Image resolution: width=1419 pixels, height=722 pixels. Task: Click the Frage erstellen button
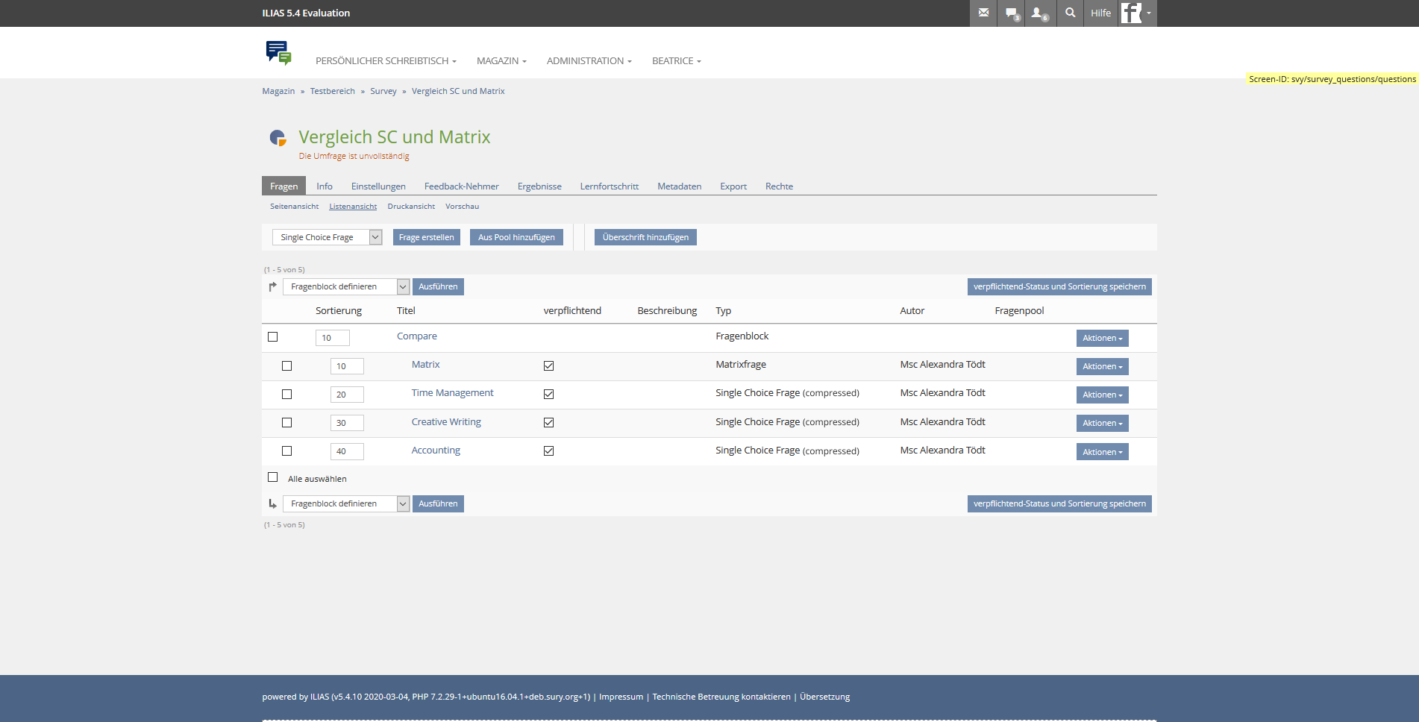(426, 237)
